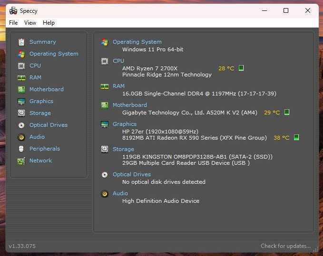Open the File menu
Viewport: 323px width, 256px height.
pyautogui.click(x=13, y=23)
